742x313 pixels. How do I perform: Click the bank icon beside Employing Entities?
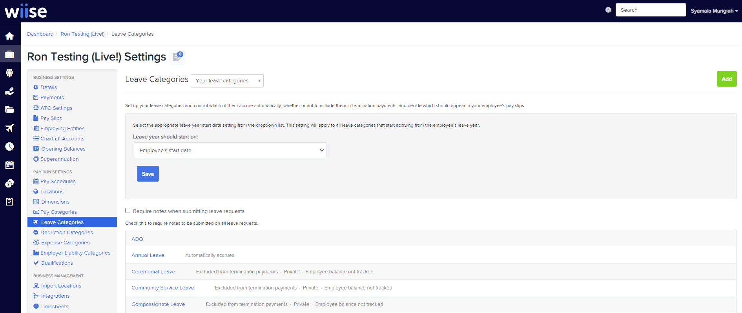[36, 128]
